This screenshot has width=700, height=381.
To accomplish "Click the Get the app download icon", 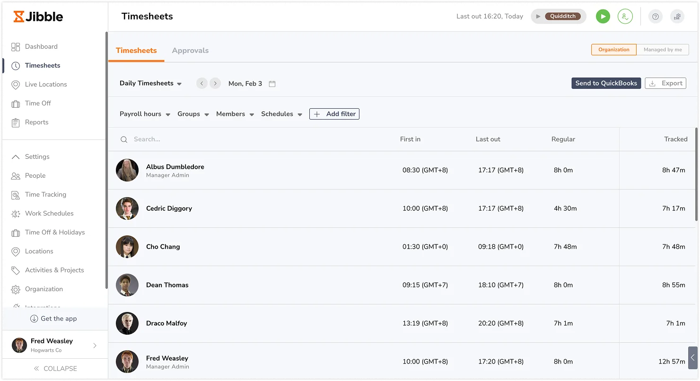I will tap(35, 319).
